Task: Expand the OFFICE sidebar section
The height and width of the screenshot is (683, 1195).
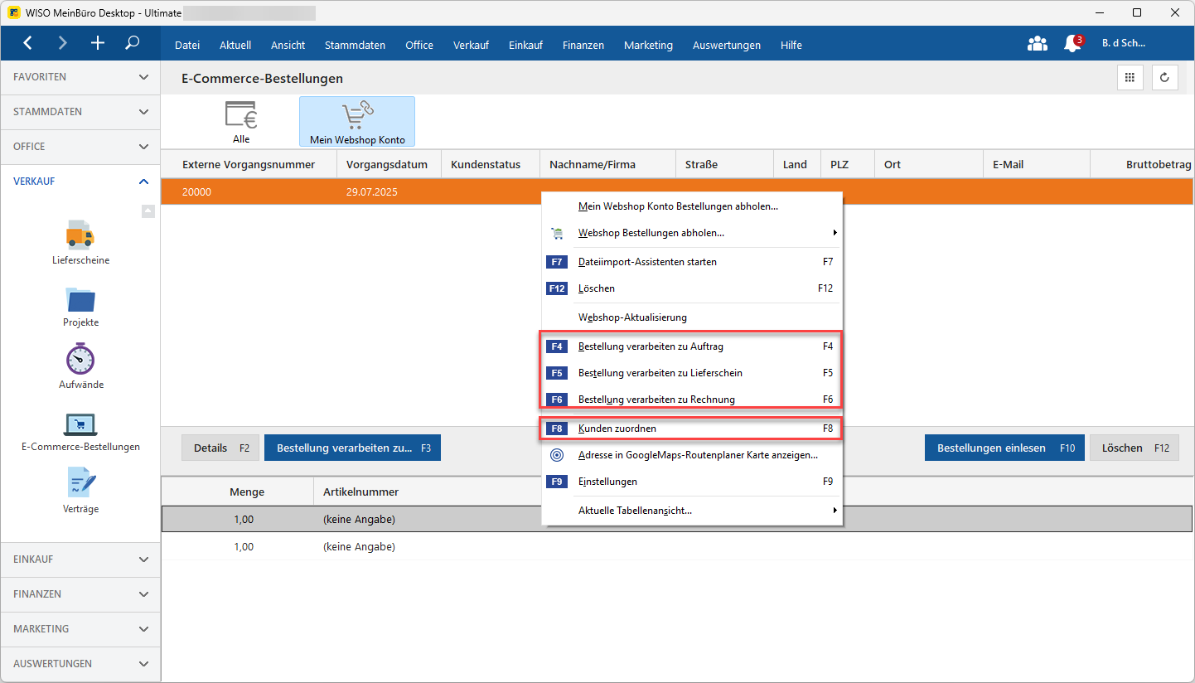Action: point(80,147)
